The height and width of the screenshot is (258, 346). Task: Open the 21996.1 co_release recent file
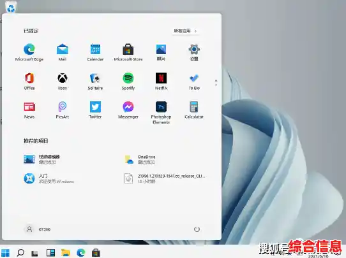click(x=165, y=178)
